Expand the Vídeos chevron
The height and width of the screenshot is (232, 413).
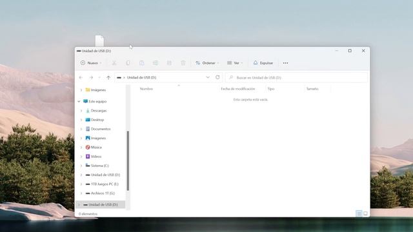pyautogui.click(x=81, y=157)
